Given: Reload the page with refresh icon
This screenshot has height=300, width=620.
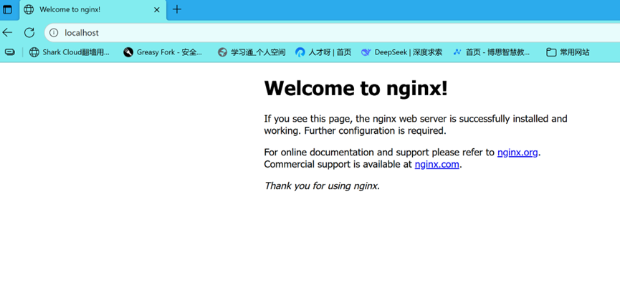Looking at the screenshot, I should [x=29, y=33].
